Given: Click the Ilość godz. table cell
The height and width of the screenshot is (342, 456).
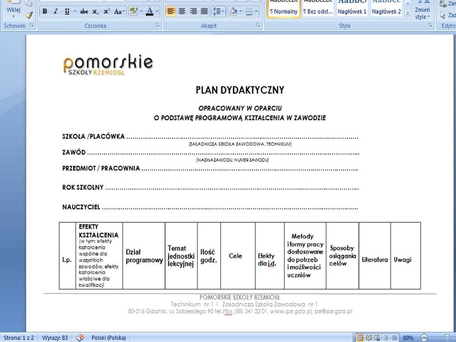Looking at the screenshot, I should pos(209,256).
